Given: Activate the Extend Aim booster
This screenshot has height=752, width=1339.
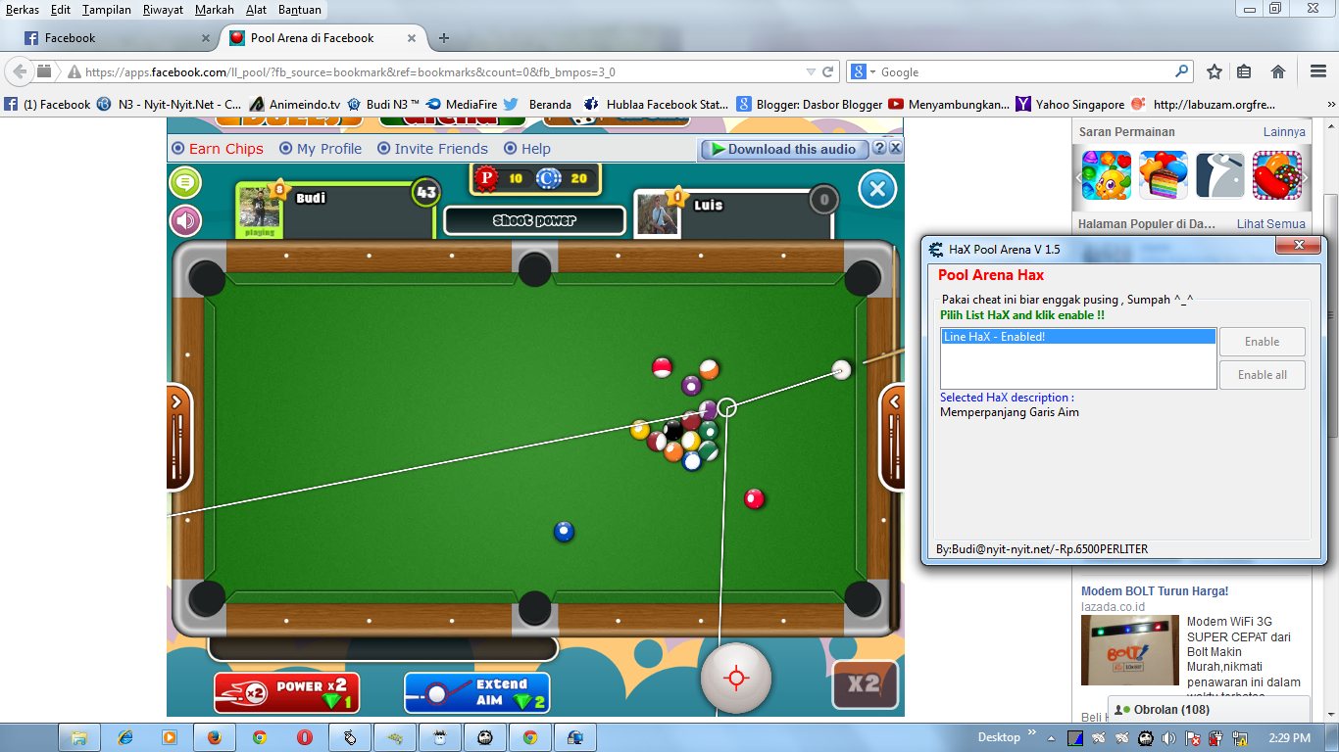Looking at the screenshot, I should [x=477, y=692].
